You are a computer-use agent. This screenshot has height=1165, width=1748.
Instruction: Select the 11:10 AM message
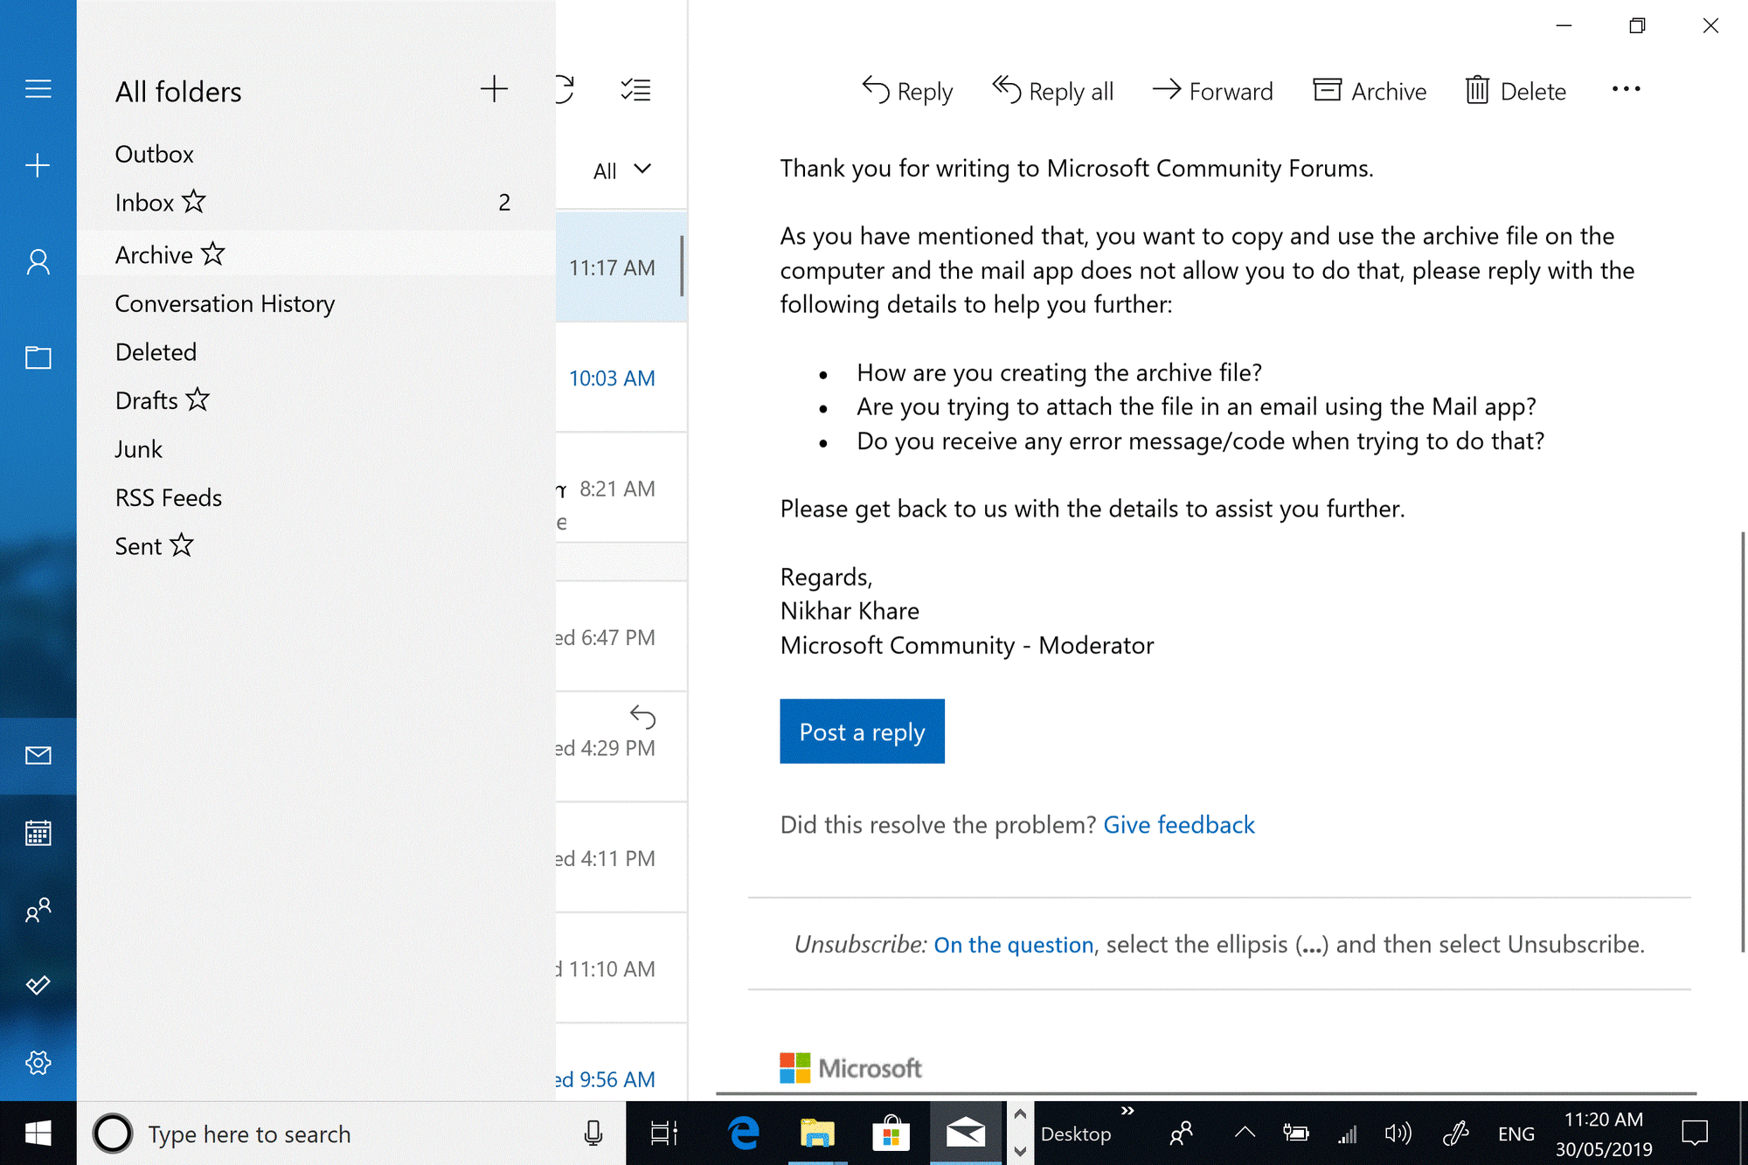[621, 968]
